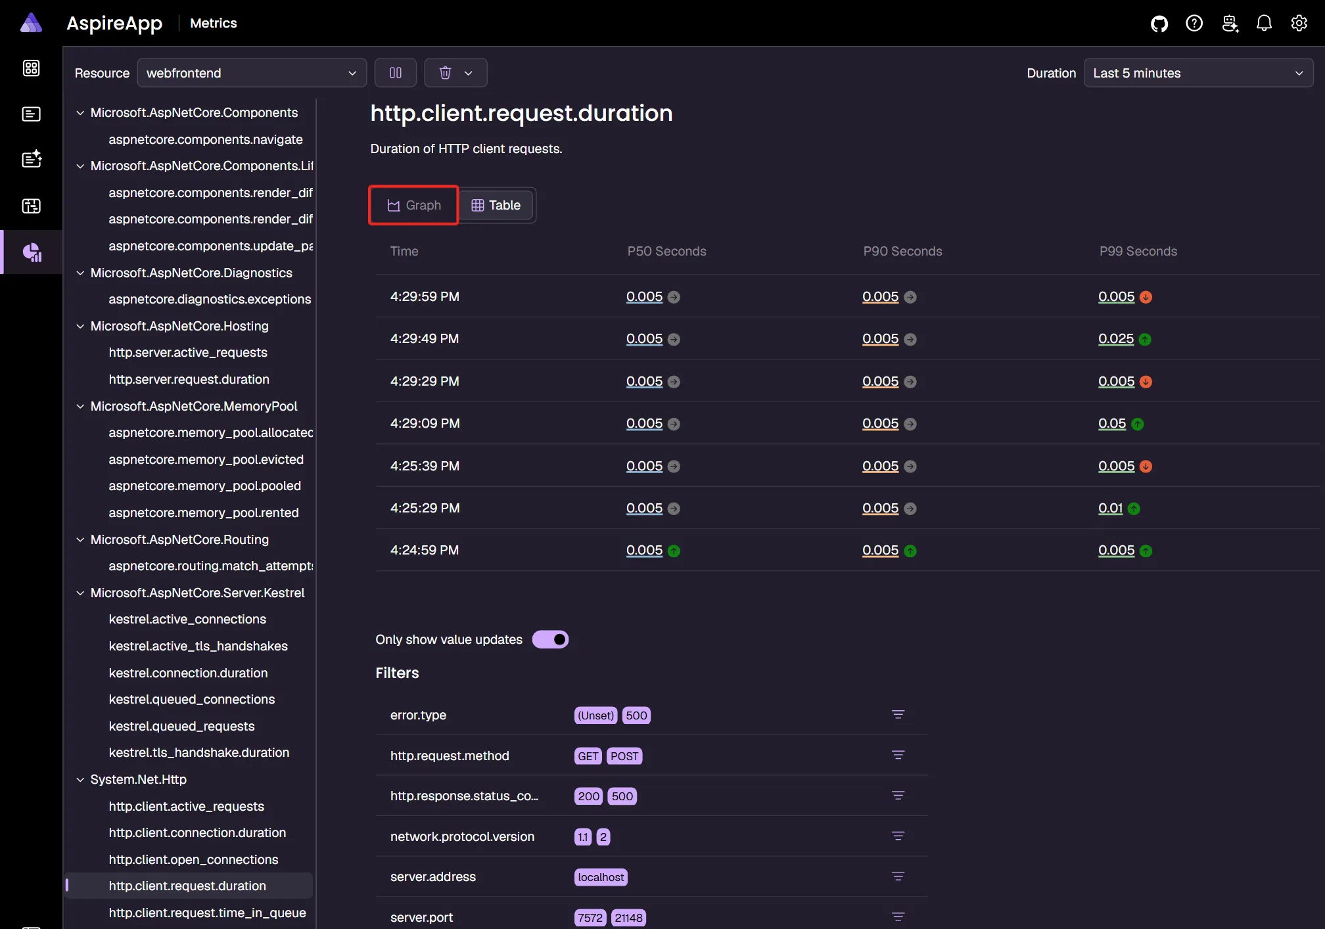Open Structured logs page in sidebar
The image size is (1325, 929).
point(31,159)
